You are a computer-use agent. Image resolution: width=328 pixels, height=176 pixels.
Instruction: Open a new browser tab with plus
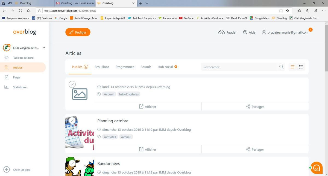click(x=140, y=3)
